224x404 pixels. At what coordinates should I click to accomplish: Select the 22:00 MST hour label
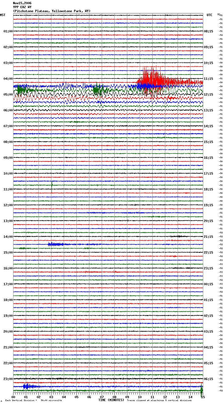tap(8, 363)
